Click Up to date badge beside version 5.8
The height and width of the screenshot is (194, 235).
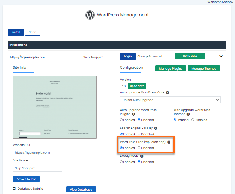(x=137, y=86)
